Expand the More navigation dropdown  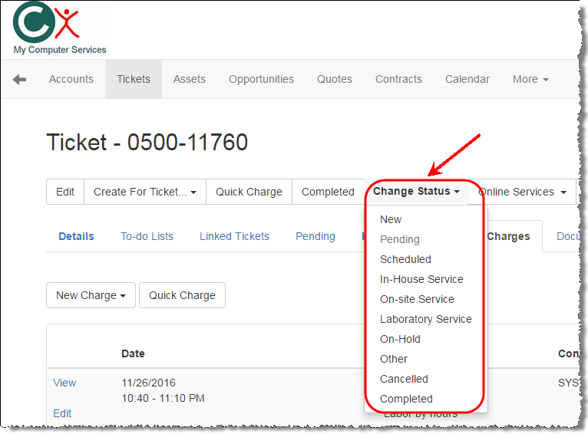530,79
